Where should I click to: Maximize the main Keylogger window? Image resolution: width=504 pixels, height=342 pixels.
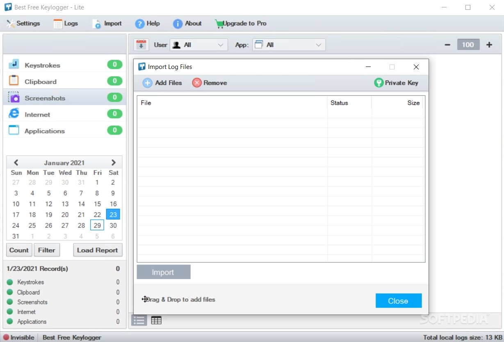click(468, 7)
